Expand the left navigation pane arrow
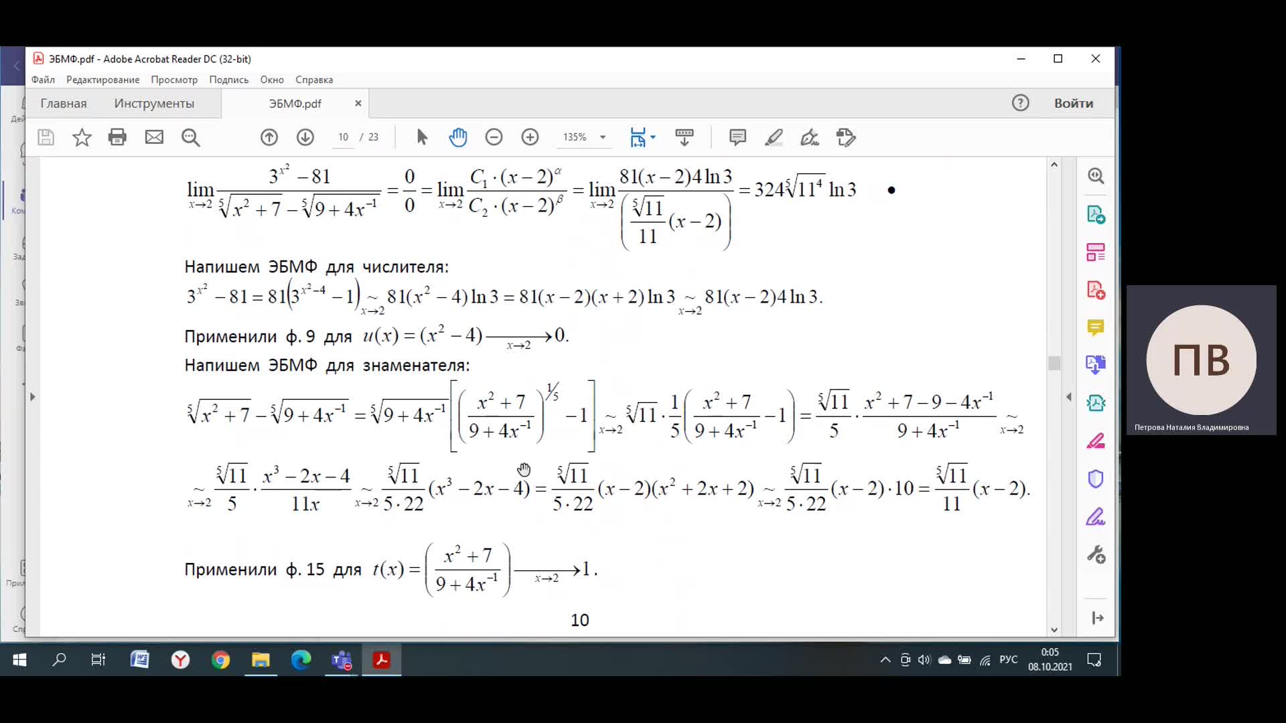 [x=32, y=397]
